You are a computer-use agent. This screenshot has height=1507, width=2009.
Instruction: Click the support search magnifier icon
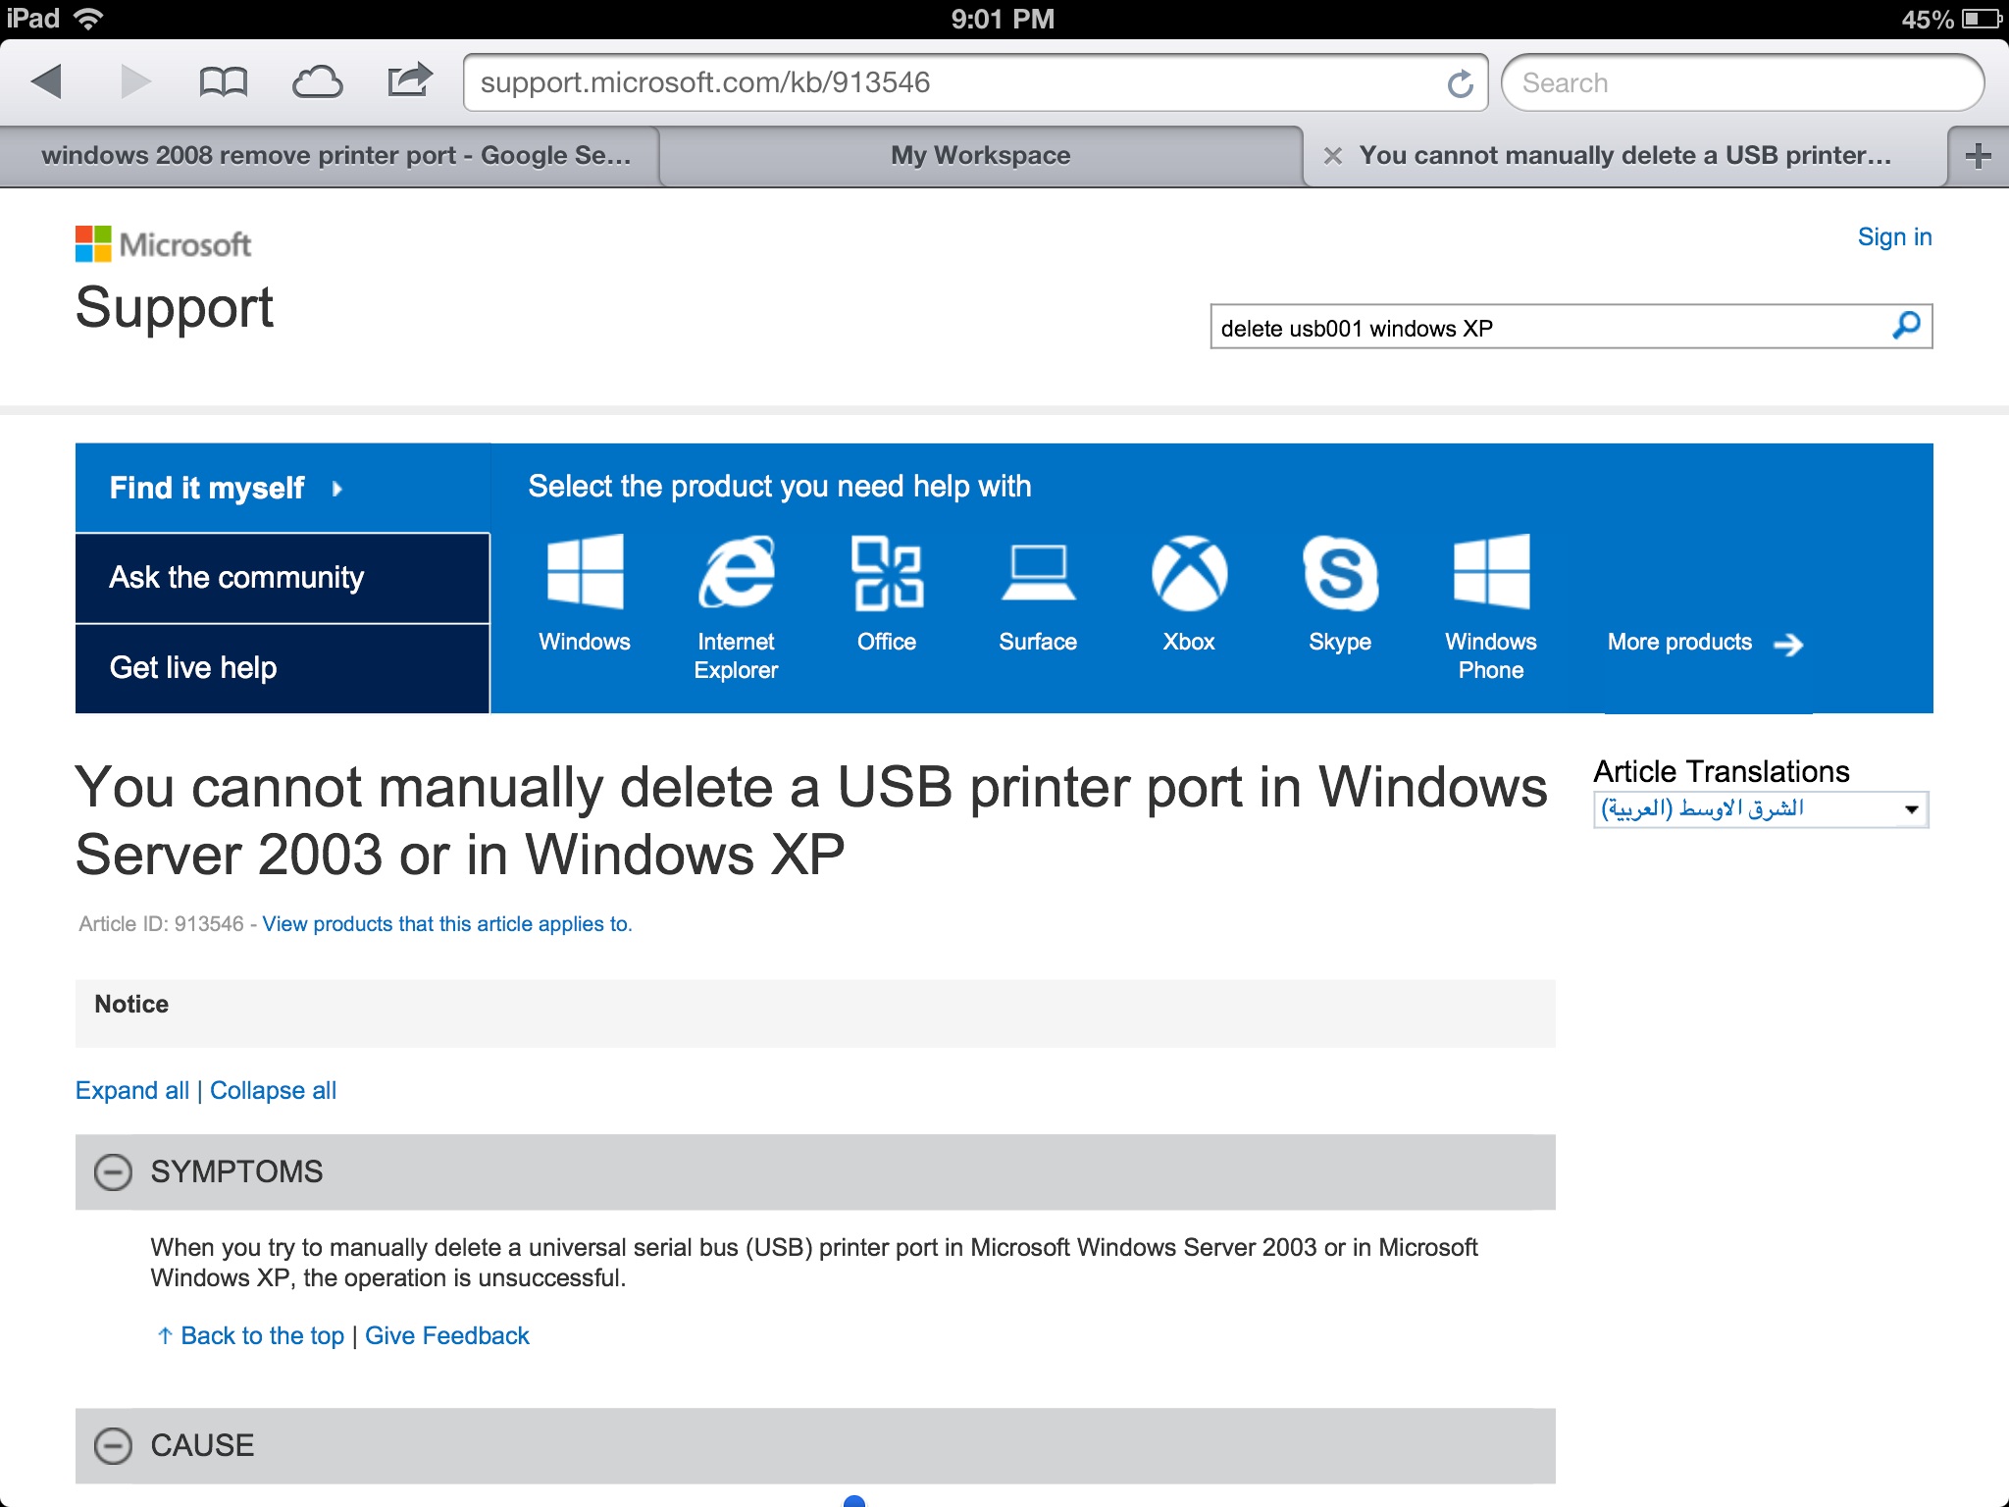tap(1906, 326)
